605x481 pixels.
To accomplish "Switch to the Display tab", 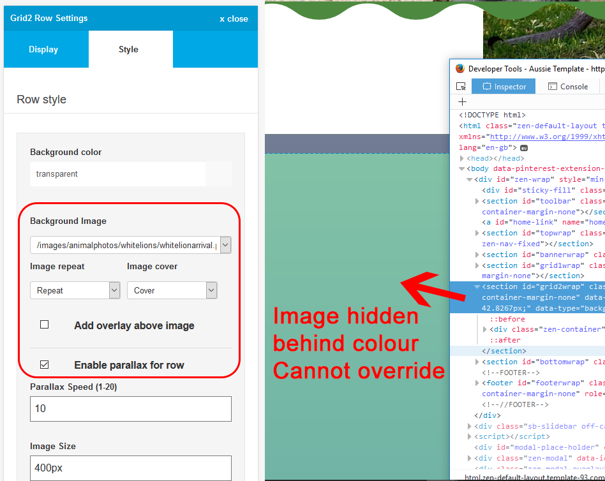I will pos(47,49).
